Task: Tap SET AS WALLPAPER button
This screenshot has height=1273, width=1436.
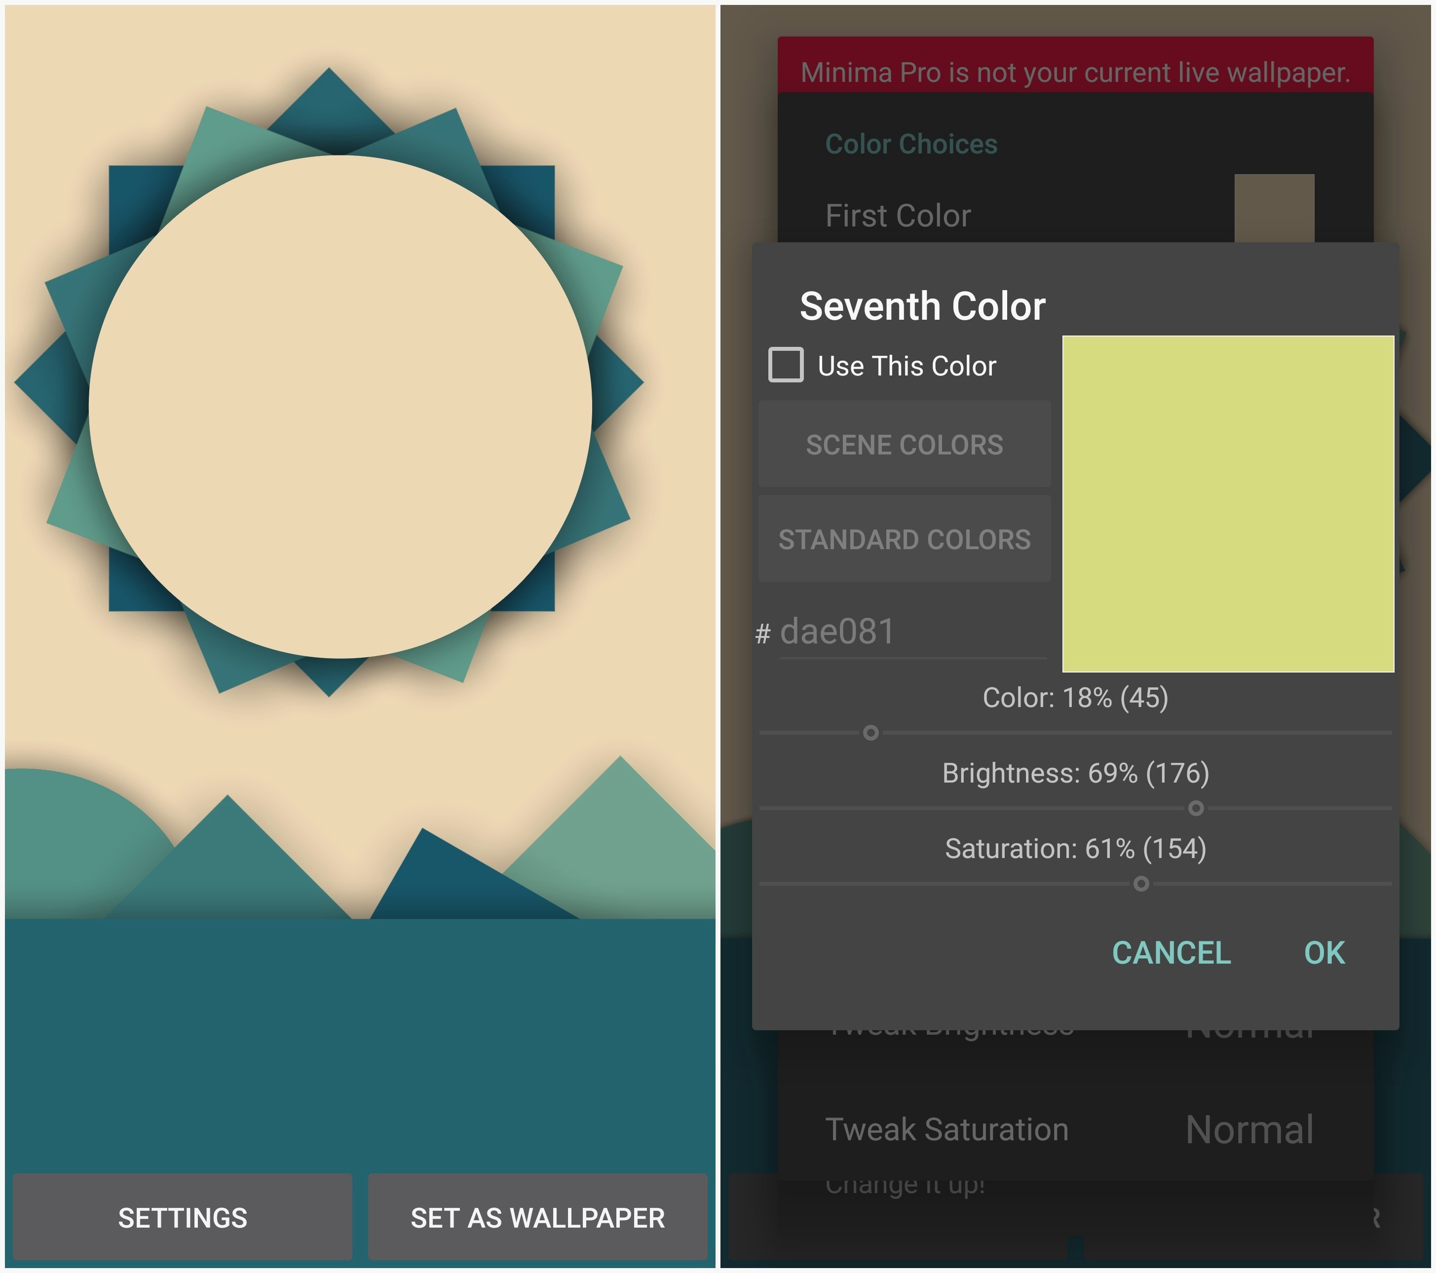Action: coord(537,1217)
